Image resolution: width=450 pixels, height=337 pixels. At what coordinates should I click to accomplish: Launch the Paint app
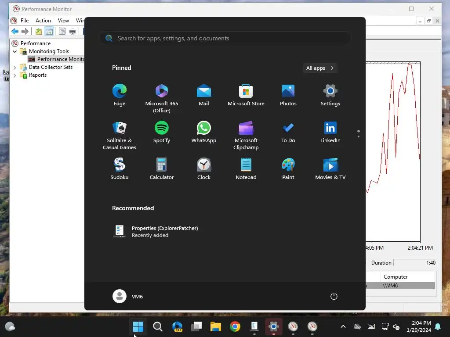click(288, 169)
